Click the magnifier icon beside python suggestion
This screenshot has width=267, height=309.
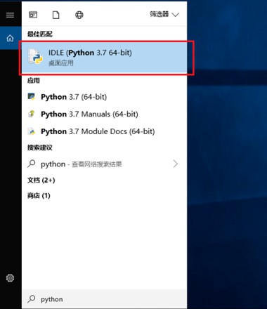point(32,164)
